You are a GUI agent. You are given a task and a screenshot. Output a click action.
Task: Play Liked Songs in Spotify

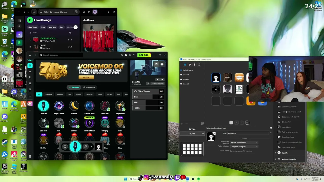[30, 20]
